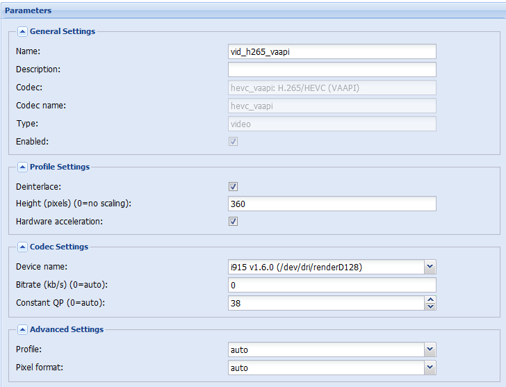Open the Pixel format dropdown arrow
The width and height of the screenshot is (506, 387).
[430, 368]
